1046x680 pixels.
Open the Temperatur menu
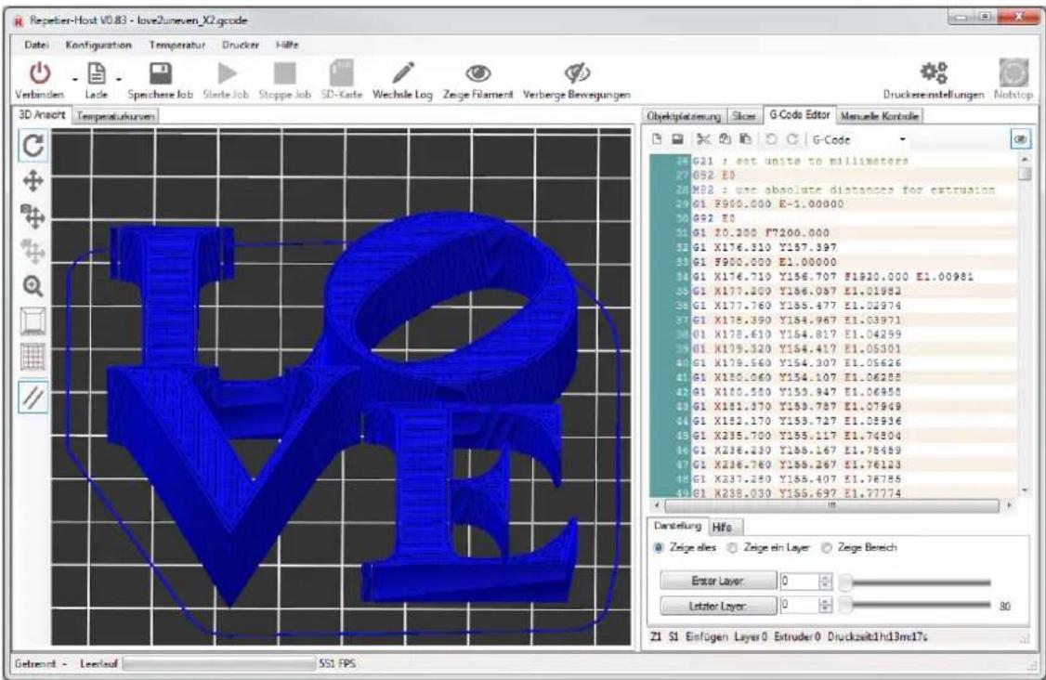(x=177, y=45)
